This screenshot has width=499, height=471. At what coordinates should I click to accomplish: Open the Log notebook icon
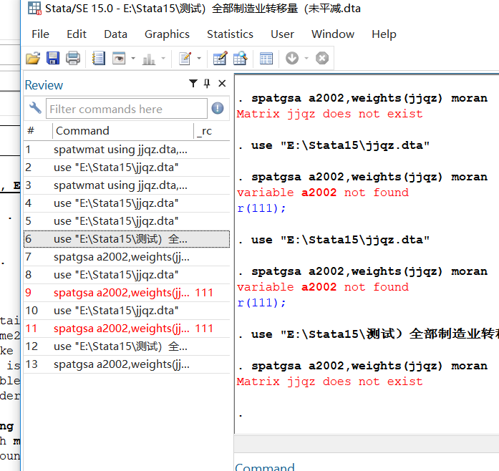99,59
